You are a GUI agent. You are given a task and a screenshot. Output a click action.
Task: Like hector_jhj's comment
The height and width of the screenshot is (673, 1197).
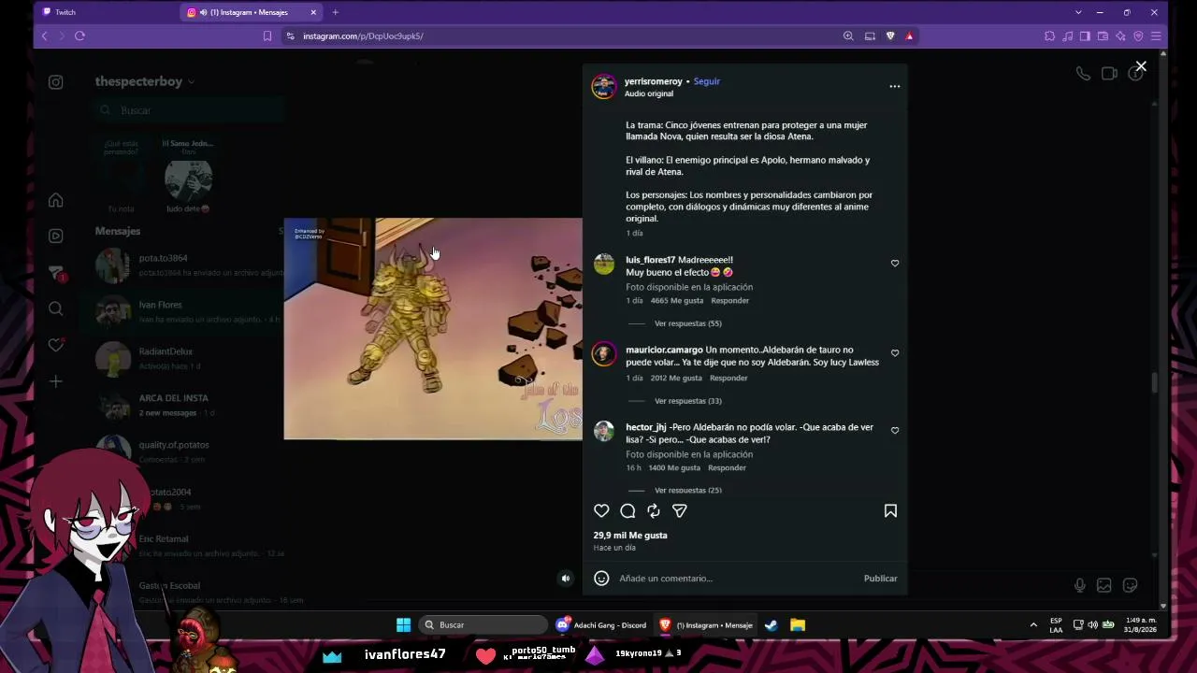[x=895, y=431]
